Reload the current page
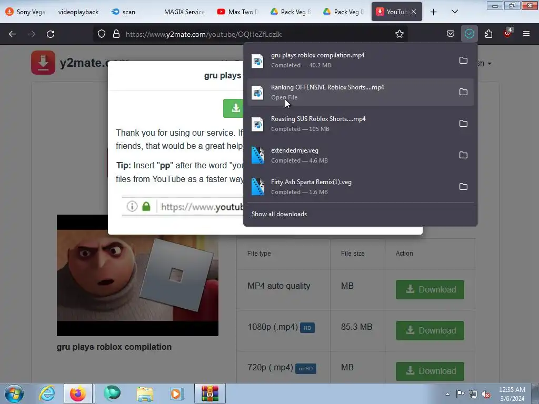 (51, 34)
